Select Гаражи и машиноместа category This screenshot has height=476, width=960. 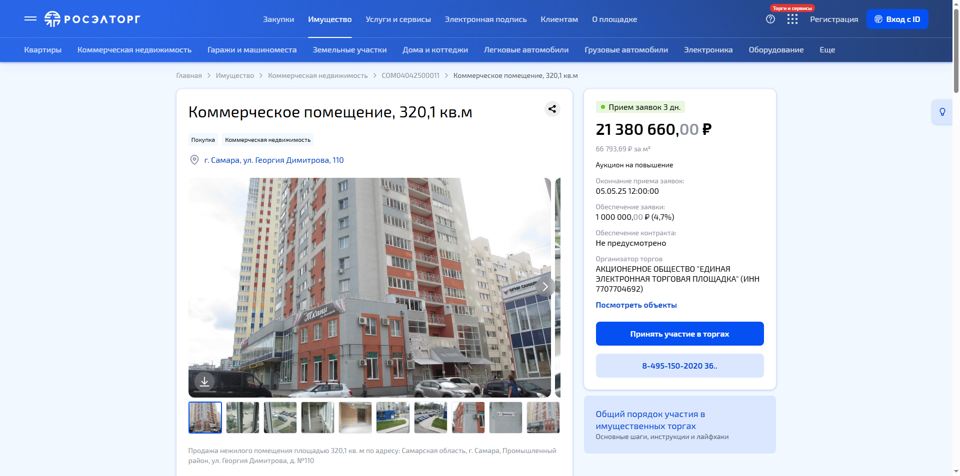(x=252, y=50)
